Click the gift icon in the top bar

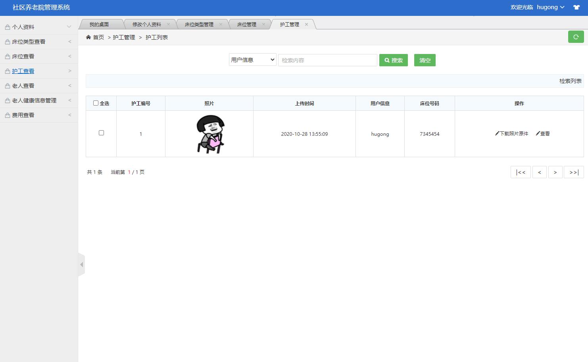[x=576, y=7]
